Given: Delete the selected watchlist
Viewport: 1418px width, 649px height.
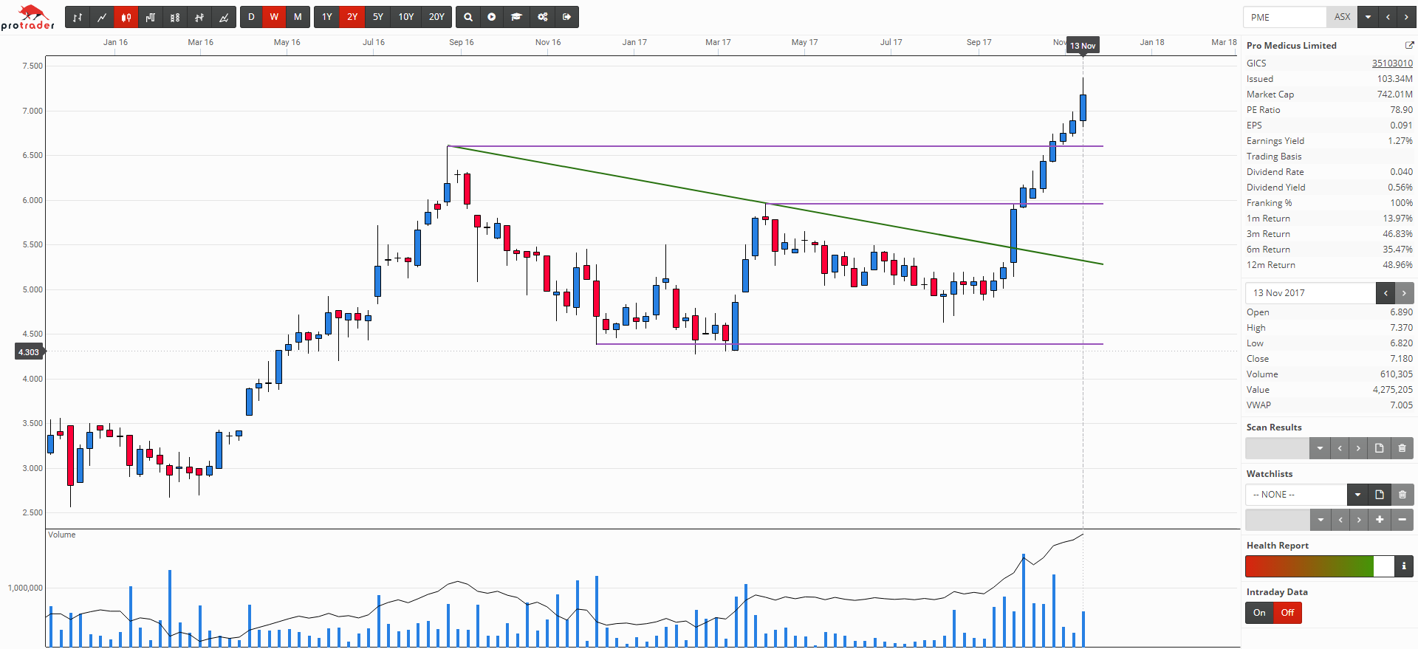Looking at the screenshot, I should 1402,495.
